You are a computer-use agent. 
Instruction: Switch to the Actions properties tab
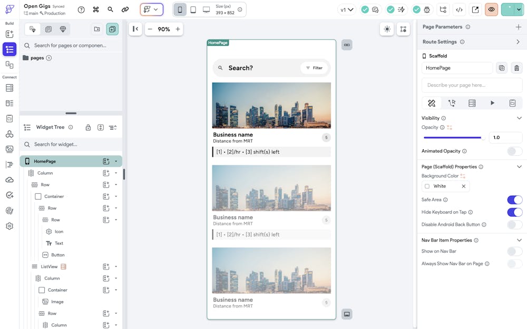(x=452, y=103)
